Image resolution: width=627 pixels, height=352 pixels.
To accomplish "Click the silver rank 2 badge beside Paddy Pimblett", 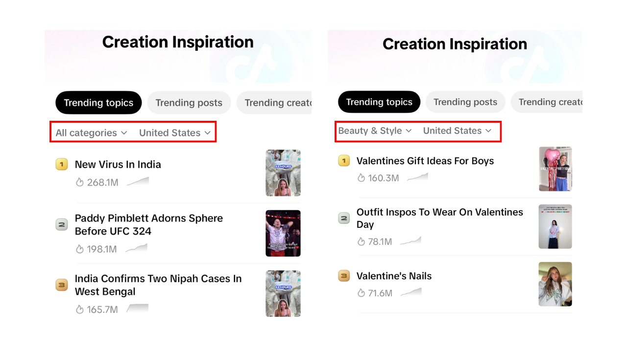I will pyautogui.click(x=61, y=225).
